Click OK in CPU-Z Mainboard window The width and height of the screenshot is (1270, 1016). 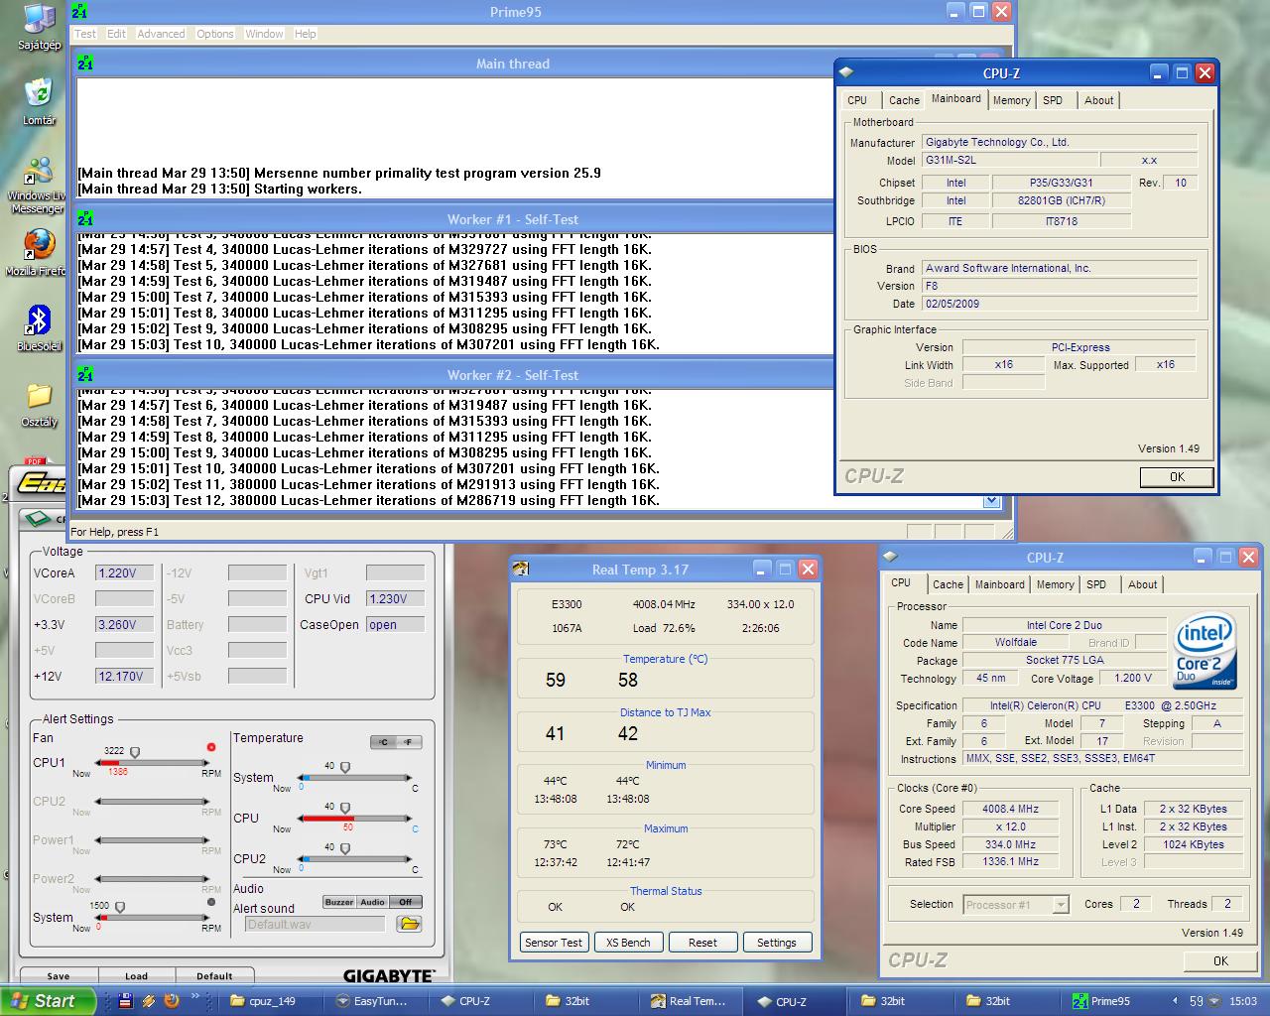(x=1177, y=477)
